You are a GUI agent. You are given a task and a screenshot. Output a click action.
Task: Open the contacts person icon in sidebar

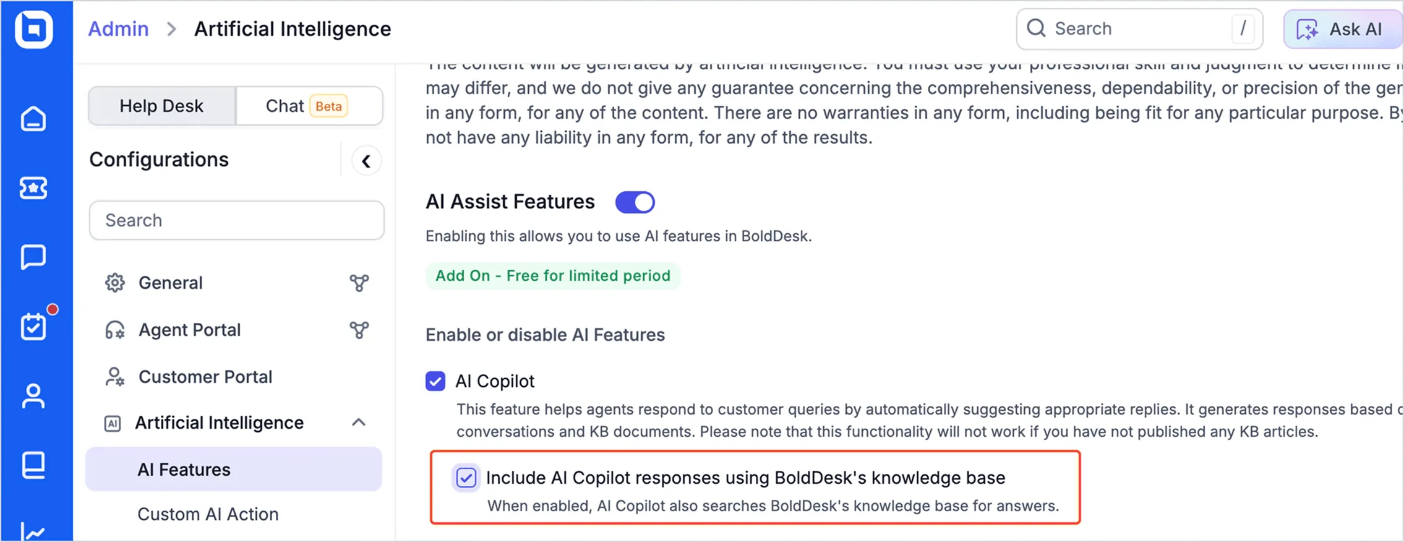[x=33, y=396]
